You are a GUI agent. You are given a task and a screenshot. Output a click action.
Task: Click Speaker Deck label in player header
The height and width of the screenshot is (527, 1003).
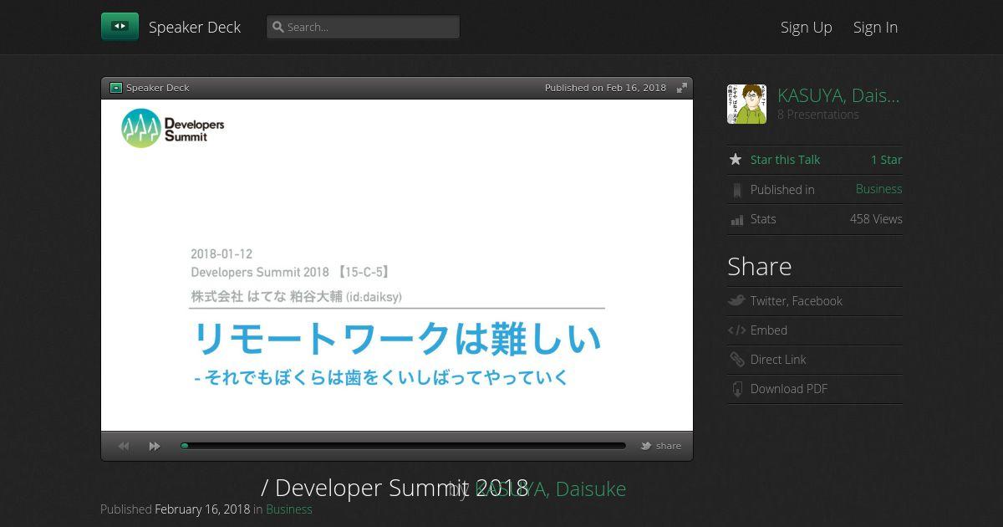158,88
